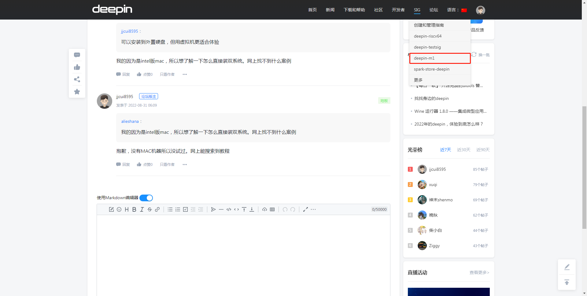Insert a table in the editor
Image resolution: width=587 pixels, height=296 pixels.
pos(272,209)
